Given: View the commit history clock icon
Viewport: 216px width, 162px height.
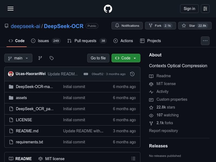Looking at the screenshot, I should [x=132, y=74].
